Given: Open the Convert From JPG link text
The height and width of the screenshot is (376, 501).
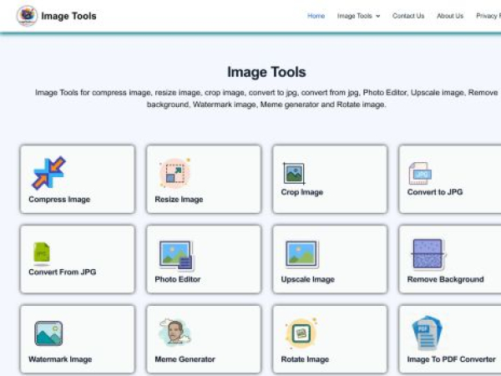Looking at the screenshot, I should pos(63,272).
